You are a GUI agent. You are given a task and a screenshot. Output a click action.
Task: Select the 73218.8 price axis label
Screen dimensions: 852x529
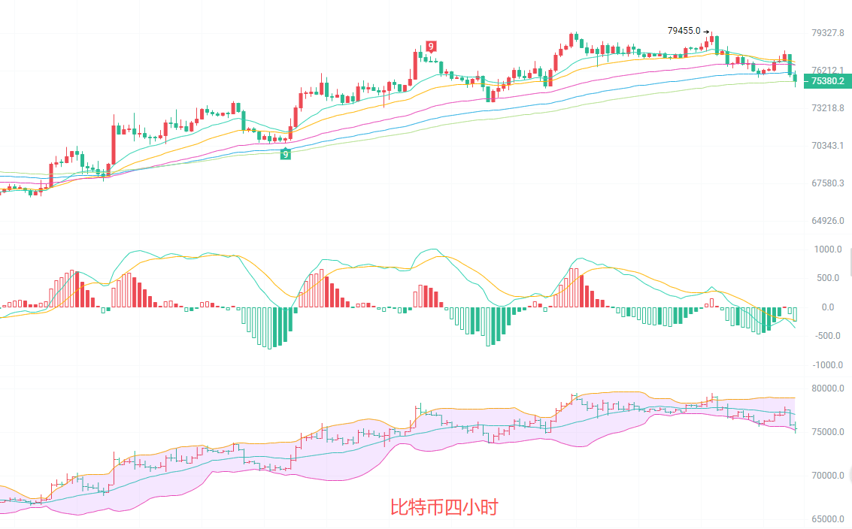coord(828,108)
